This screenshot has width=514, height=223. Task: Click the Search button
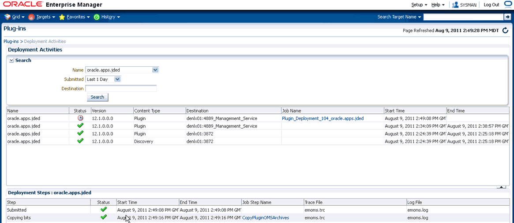98,97
